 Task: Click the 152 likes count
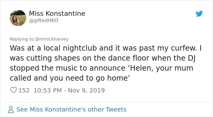(x=24, y=90)
